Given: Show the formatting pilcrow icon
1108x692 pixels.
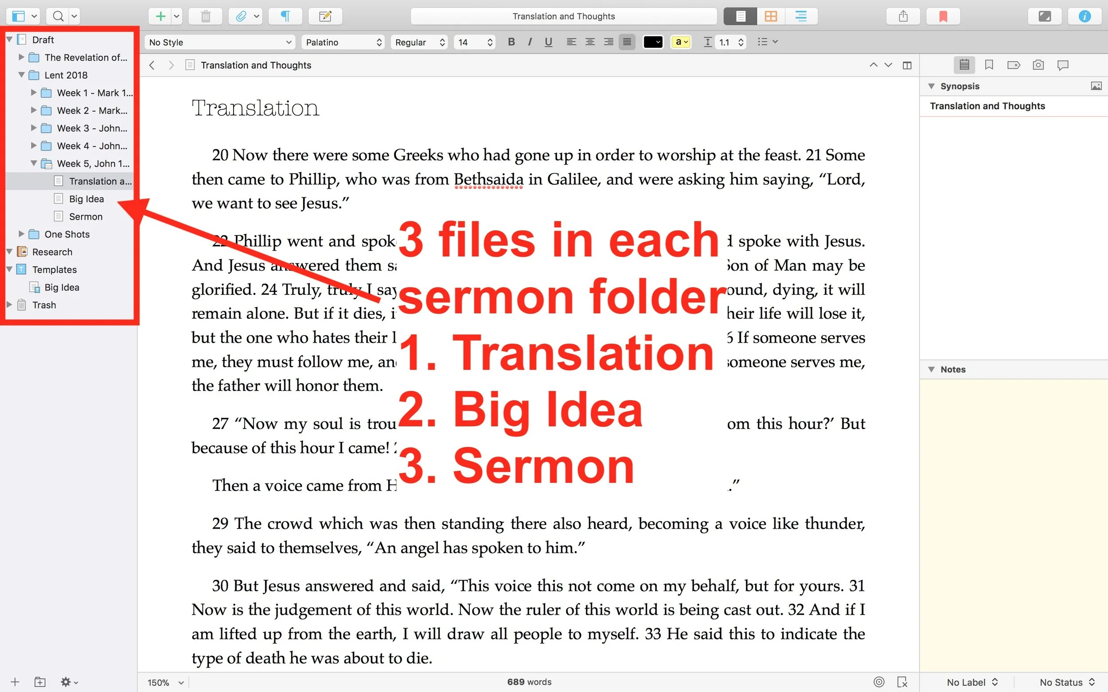Looking at the screenshot, I should click(285, 16).
